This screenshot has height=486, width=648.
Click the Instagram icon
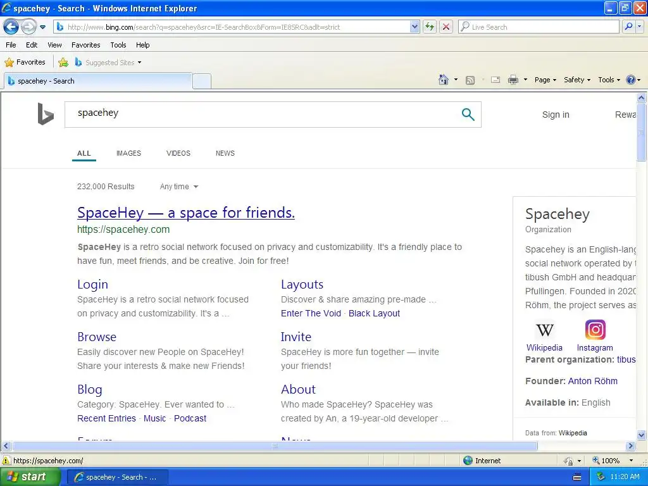point(595,330)
